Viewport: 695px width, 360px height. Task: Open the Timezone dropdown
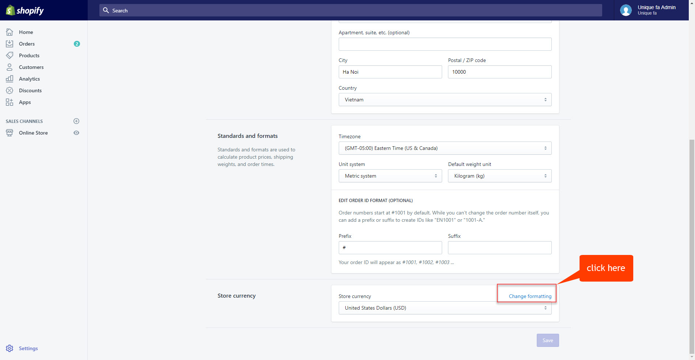click(x=445, y=148)
